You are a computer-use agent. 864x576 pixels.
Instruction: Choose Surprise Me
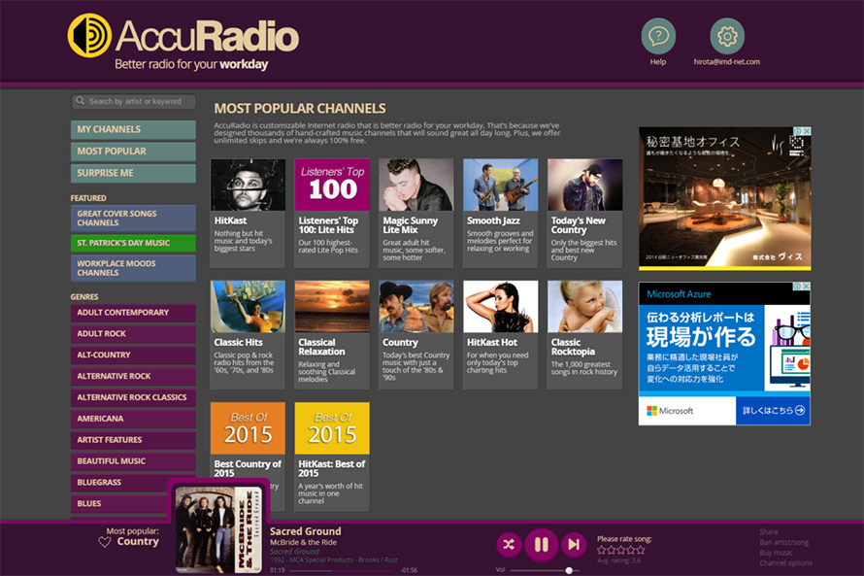pos(133,173)
